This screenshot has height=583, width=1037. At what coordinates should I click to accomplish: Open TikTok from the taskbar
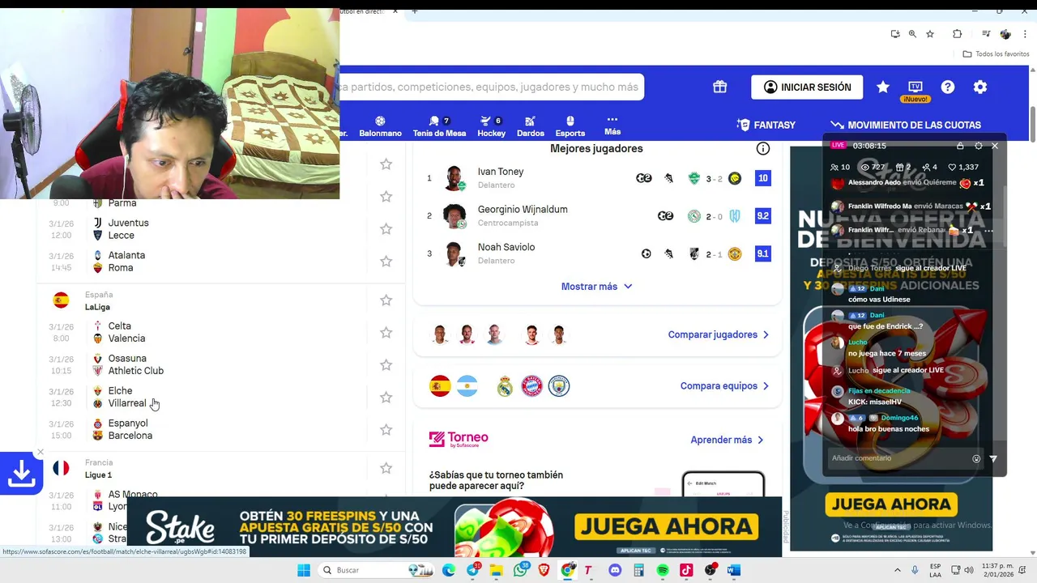[686, 570]
